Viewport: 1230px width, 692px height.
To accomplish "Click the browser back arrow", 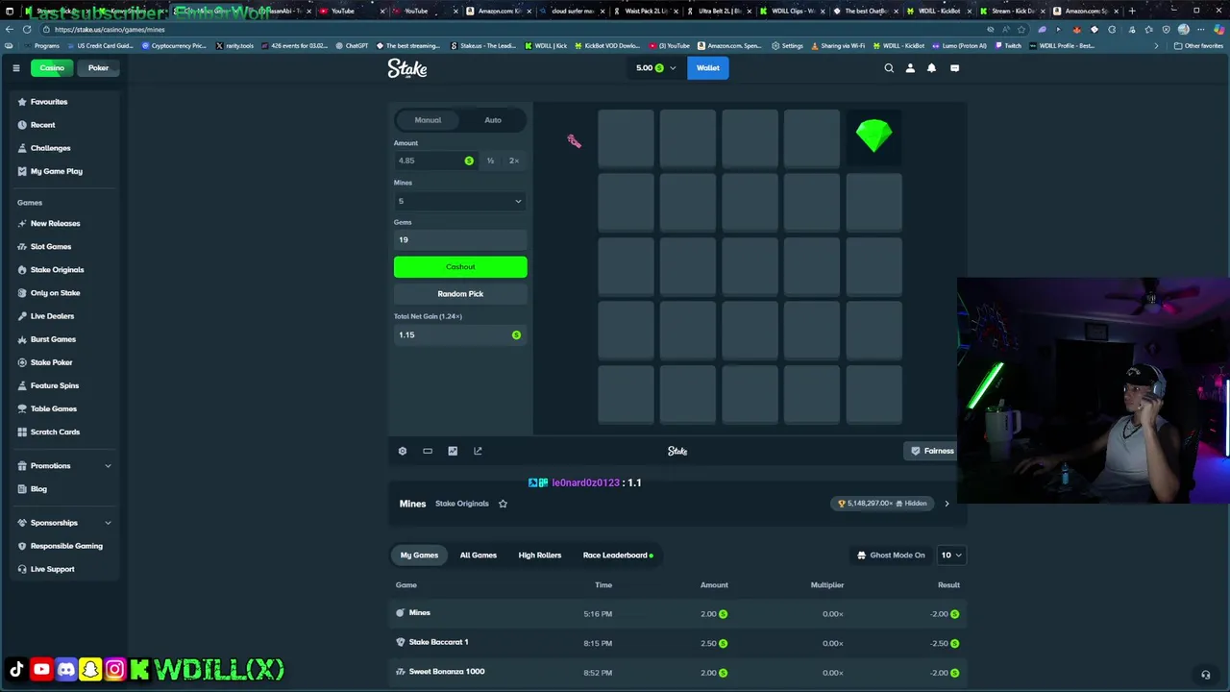I will [11, 29].
